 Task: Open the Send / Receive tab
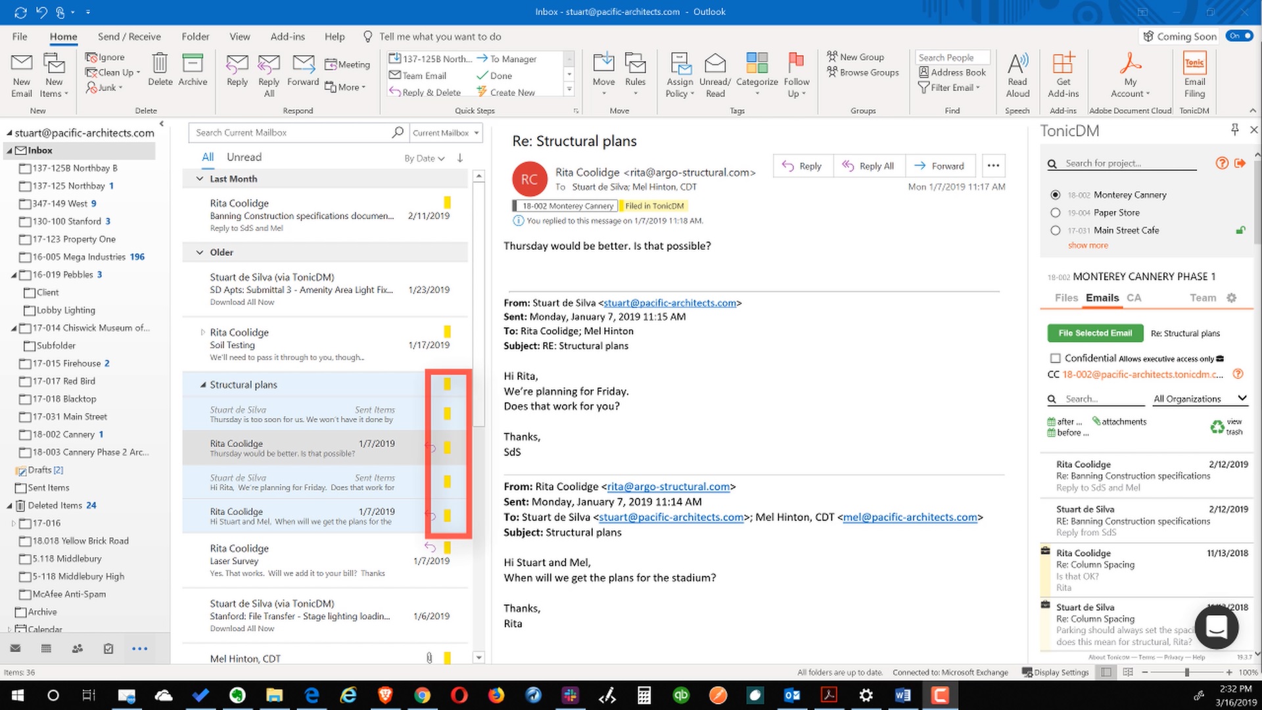129,37
